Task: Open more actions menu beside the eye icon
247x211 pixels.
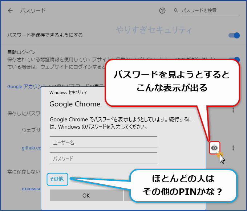Action: point(233,148)
